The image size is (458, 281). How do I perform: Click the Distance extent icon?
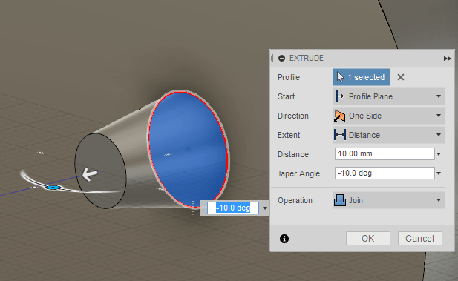click(x=340, y=135)
